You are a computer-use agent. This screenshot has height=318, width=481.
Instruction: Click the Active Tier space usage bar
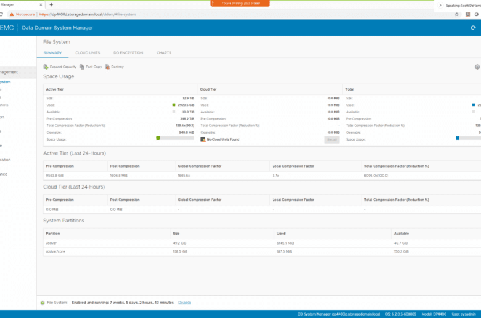pos(175,138)
